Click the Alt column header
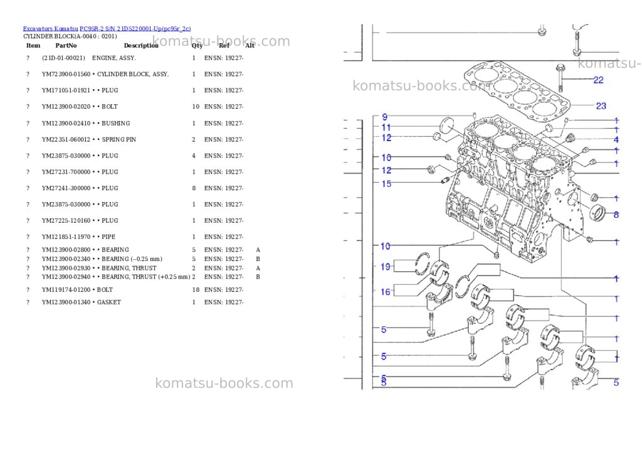Image resolution: width=642 pixels, height=455 pixels. click(250, 45)
